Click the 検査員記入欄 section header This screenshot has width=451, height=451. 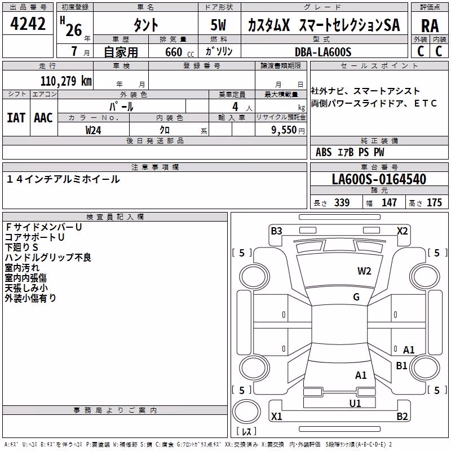click(x=115, y=217)
